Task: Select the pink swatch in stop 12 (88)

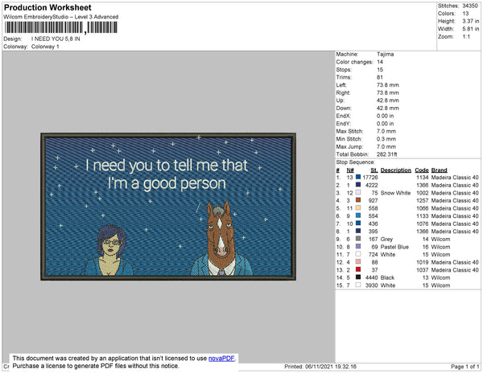Action: tap(358, 262)
